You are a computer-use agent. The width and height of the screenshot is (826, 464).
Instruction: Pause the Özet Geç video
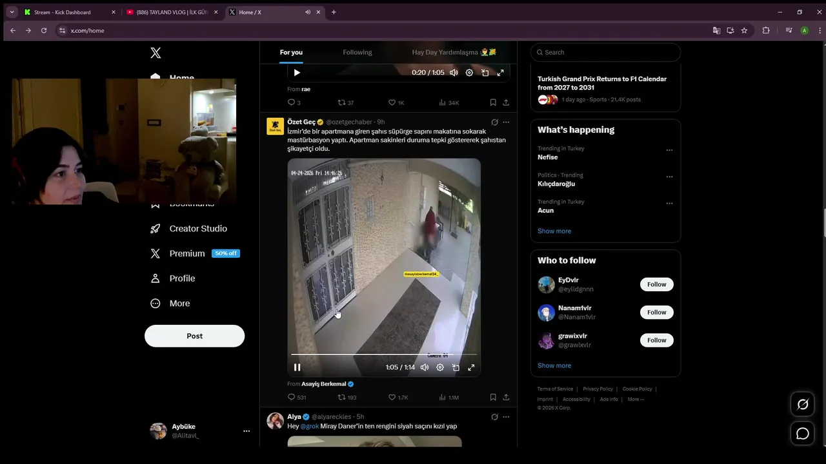[x=297, y=367]
